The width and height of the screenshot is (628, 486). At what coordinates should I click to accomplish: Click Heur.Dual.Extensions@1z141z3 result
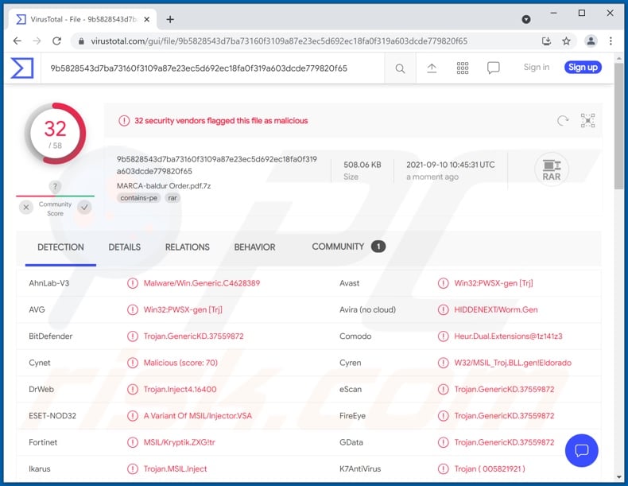pyautogui.click(x=508, y=336)
